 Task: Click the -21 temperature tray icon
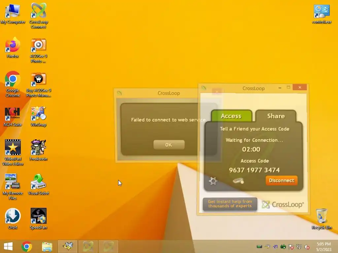pyautogui.click(x=275, y=246)
